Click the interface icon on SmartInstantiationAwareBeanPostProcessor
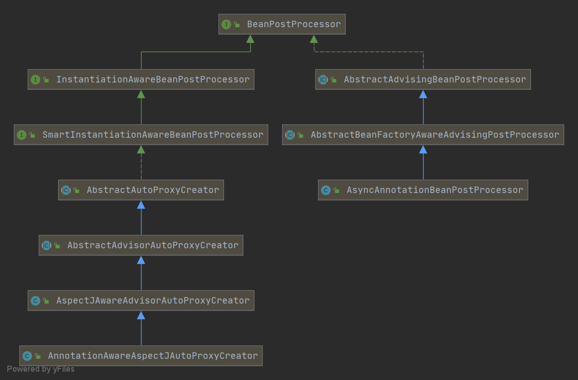The width and height of the screenshot is (578, 380). (x=21, y=134)
